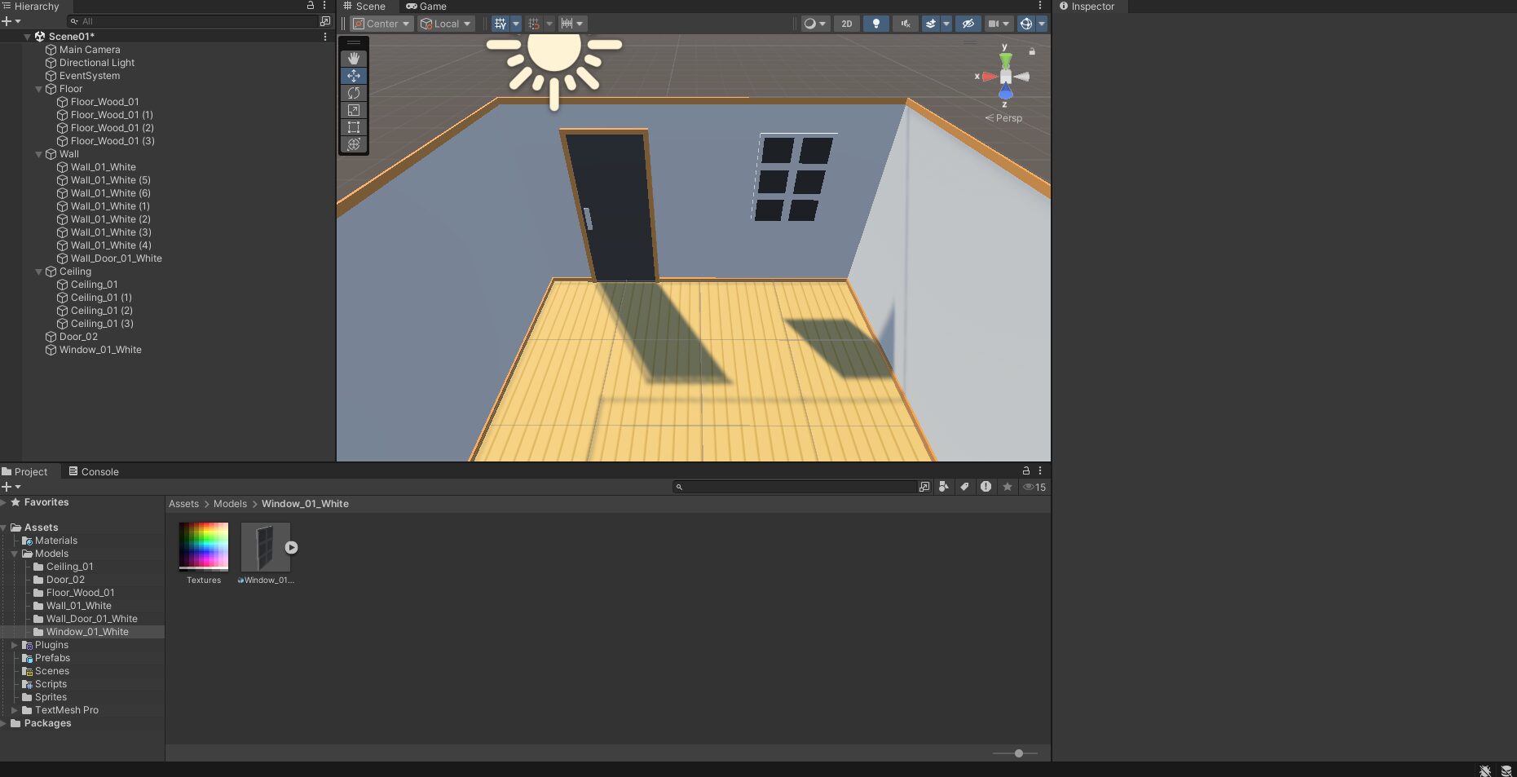The image size is (1517, 777).
Task: Open the Models breadcrumb link
Action: pos(230,503)
